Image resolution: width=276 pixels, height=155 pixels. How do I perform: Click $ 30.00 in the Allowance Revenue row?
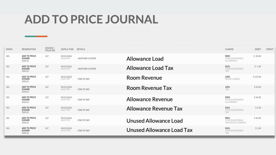[x=257, y=98]
